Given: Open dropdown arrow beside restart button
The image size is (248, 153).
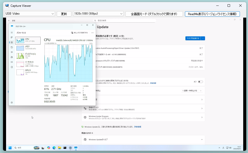Looking at the screenshot, I should pyautogui.click(x=203, y=38).
